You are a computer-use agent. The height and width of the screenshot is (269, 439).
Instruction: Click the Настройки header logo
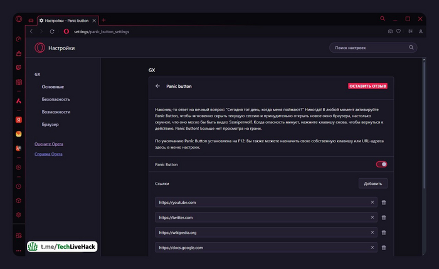(x=40, y=48)
